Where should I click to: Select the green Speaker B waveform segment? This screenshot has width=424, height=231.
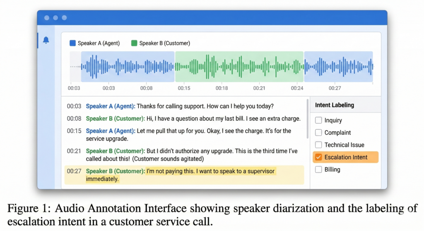(239, 67)
